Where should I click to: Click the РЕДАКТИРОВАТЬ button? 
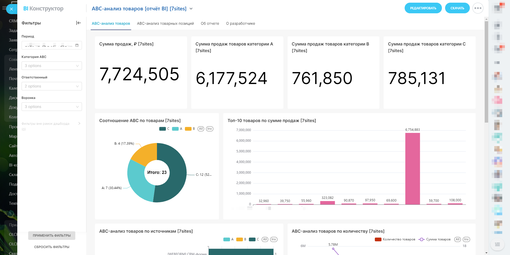(x=423, y=8)
